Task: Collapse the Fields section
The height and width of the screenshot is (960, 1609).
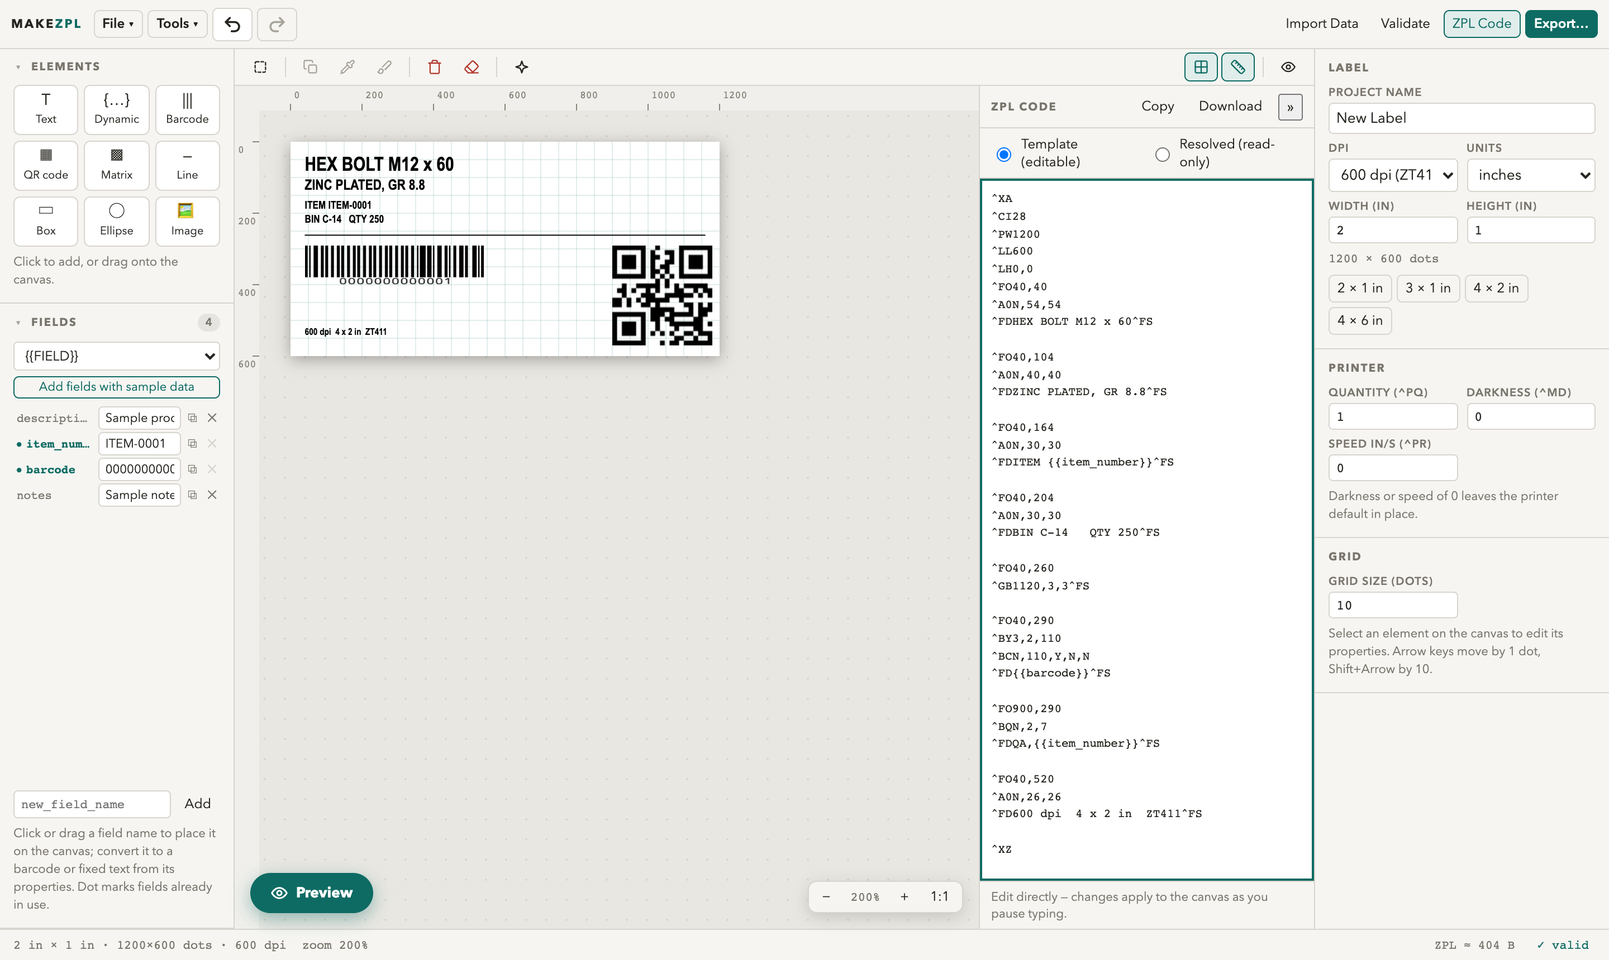Action: (18, 323)
